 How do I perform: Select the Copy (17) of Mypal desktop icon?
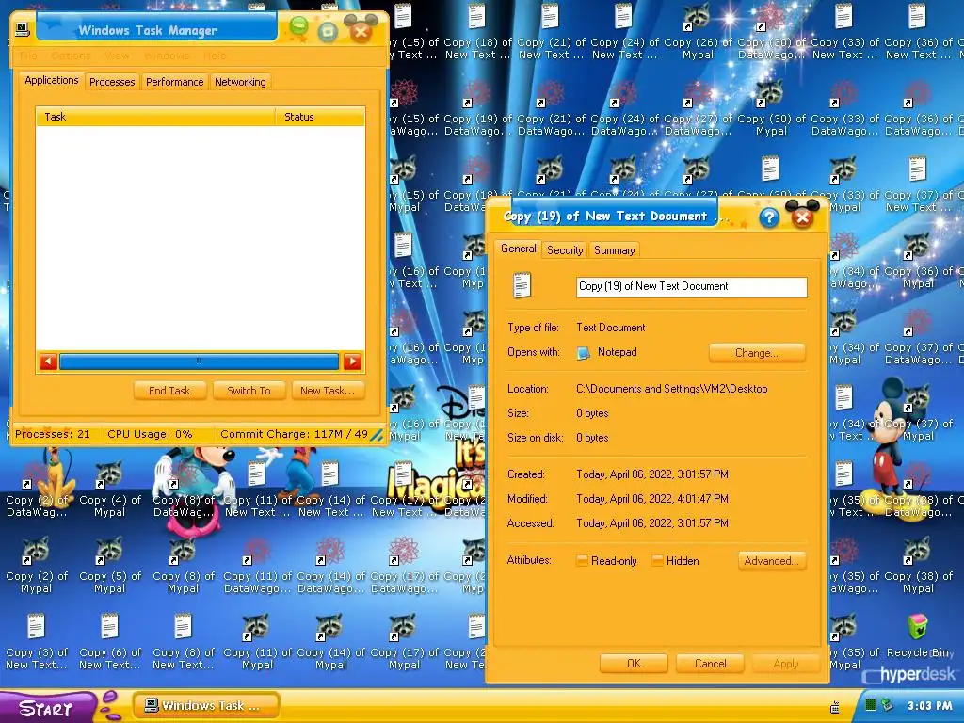[403, 627]
